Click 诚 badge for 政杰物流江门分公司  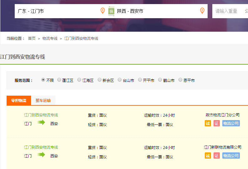[208, 123]
